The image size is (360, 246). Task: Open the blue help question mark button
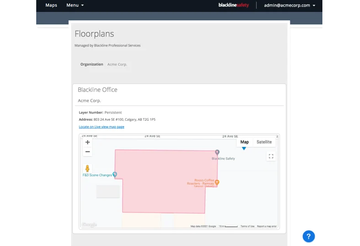pos(309,236)
